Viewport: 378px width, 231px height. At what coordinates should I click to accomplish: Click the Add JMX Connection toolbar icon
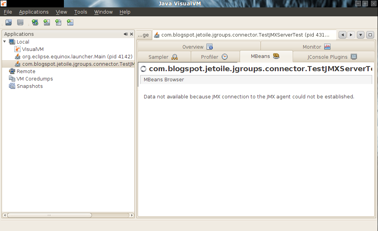pyautogui.click(x=47, y=23)
